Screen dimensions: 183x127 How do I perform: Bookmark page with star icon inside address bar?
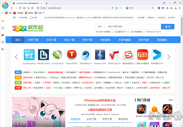[117, 8]
